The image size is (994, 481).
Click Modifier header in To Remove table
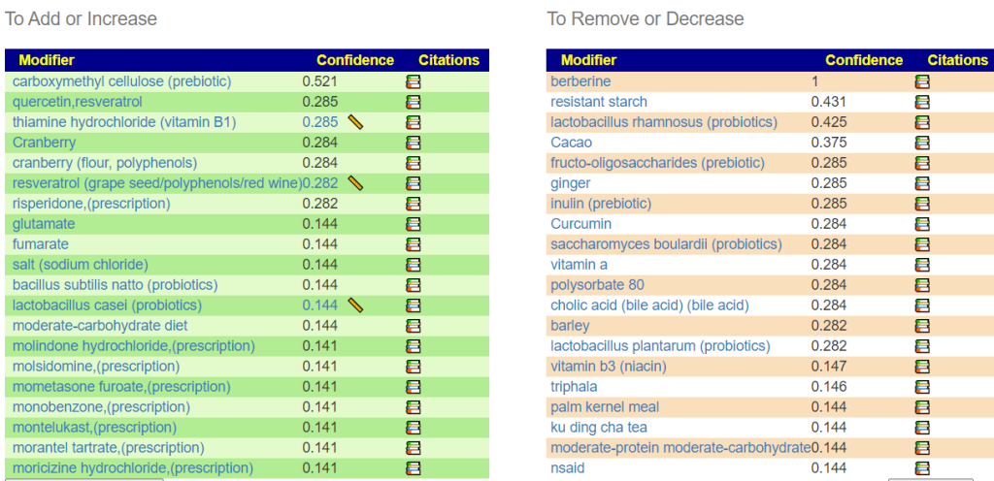(x=589, y=60)
